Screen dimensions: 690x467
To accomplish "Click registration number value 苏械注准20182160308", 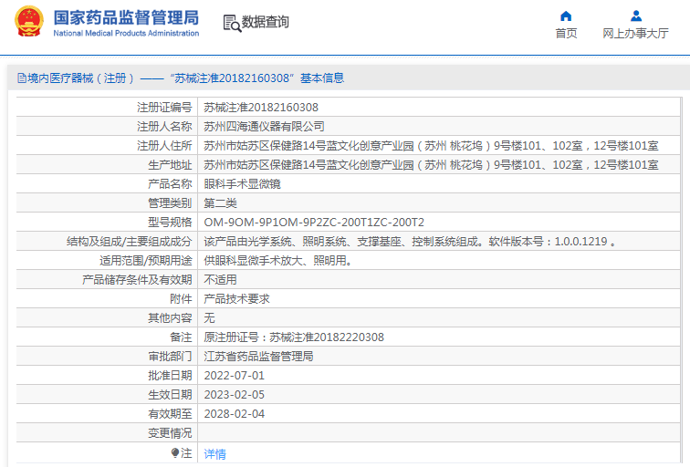I will [x=261, y=108].
